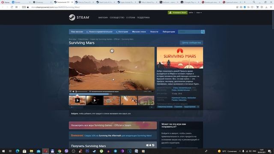
Task: Open the Paradox Interactive publisher link
Action: (x=179, y=100)
